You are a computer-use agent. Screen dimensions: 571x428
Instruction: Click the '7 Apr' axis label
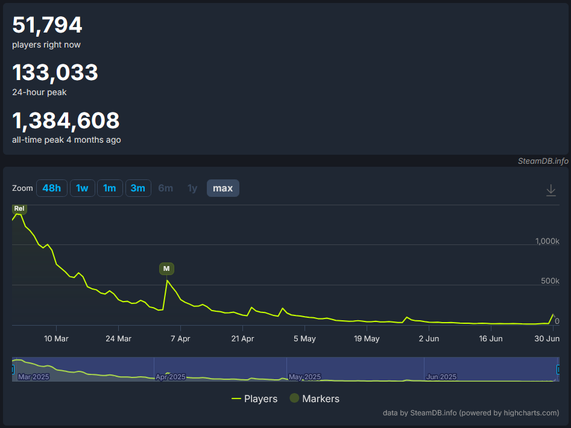pos(180,338)
